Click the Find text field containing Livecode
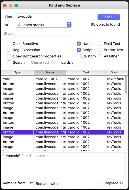 click(44, 16)
